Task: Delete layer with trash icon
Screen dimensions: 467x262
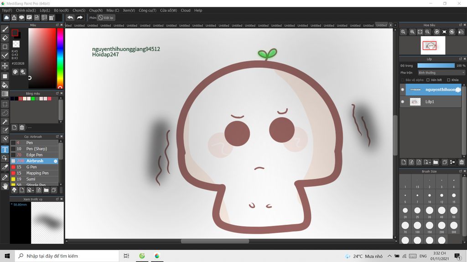Action: pos(462,162)
